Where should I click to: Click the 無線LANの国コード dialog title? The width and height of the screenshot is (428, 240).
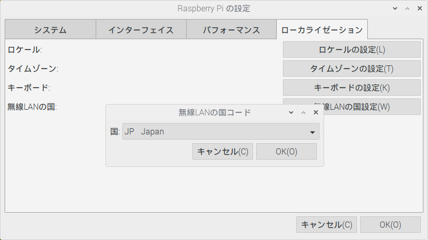[215, 112]
